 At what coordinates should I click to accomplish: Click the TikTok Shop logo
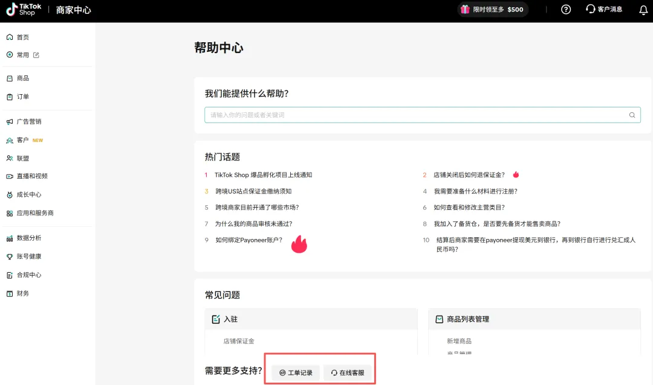24,10
